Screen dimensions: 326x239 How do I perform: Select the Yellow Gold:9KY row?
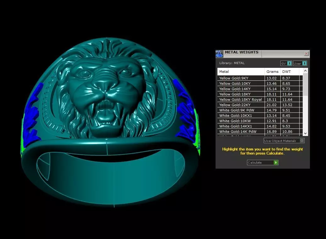(x=260, y=78)
